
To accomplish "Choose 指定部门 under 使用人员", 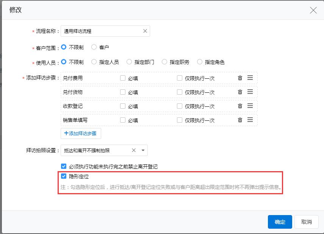I will pyautogui.click(x=129, y=62).
